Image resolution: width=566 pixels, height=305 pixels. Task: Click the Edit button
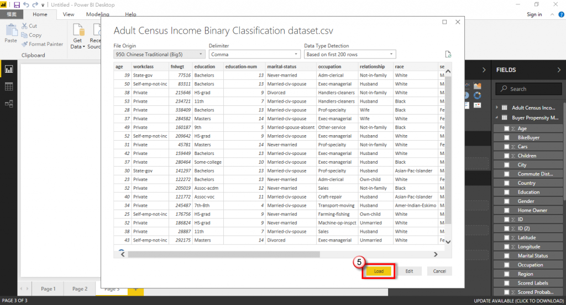click(x=409, y=271)
